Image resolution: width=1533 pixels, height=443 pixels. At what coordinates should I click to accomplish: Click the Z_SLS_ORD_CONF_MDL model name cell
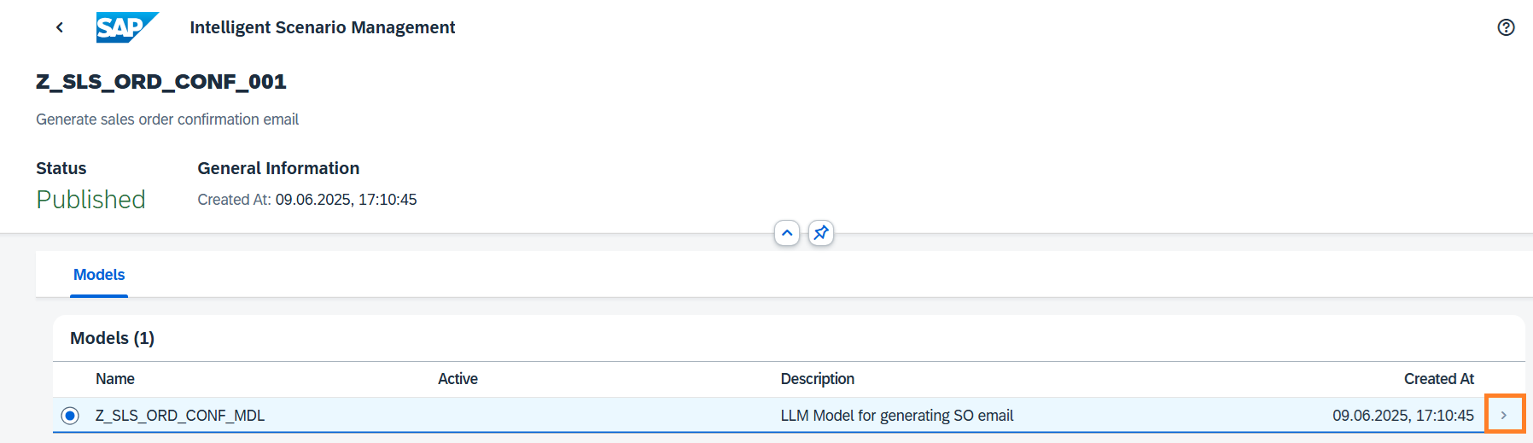[180, 416]
